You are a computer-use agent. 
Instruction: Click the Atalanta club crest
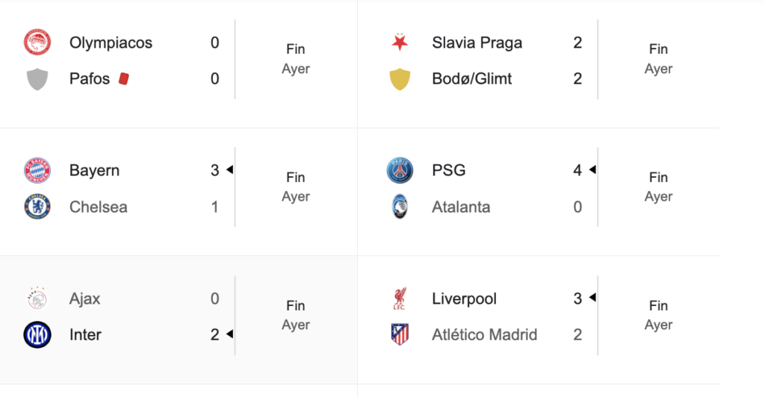click(x=400, y=207)
